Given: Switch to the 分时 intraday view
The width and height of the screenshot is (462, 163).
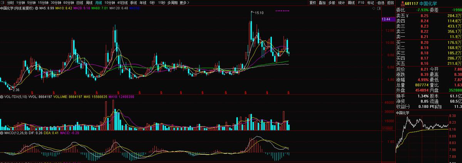Looking at the screenshot, I should click(x=10, y=2).
